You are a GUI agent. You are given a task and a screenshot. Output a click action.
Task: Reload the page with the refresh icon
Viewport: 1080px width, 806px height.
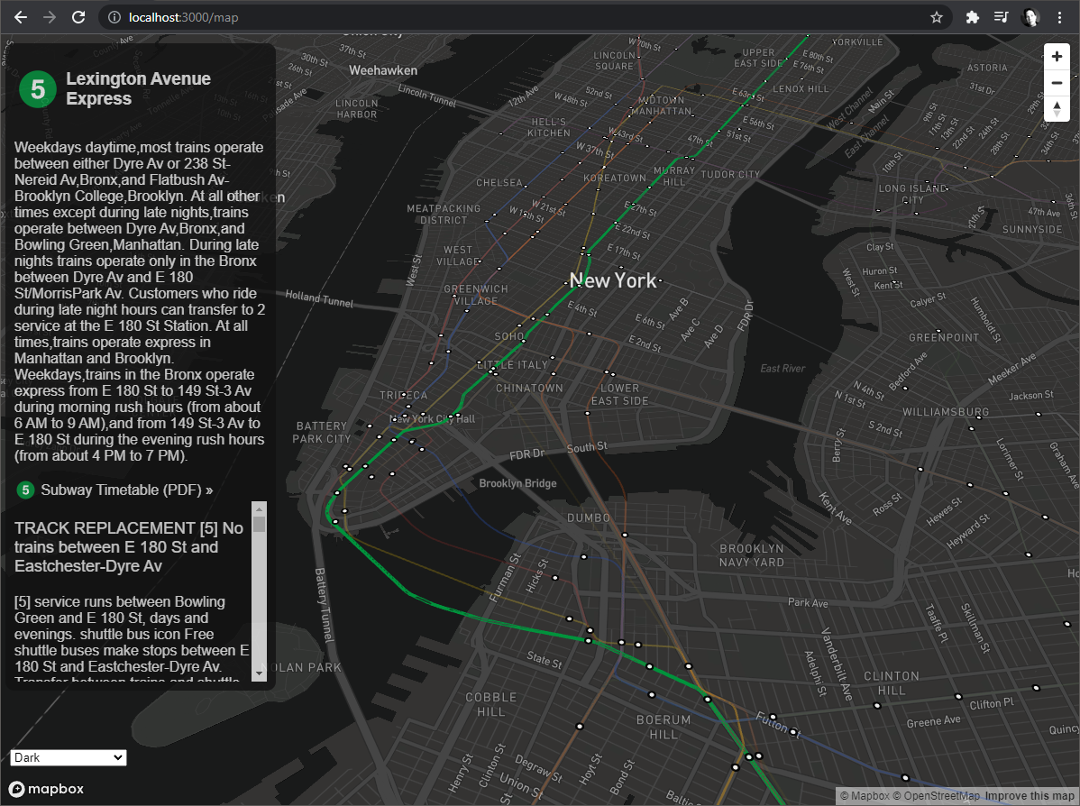click(x=78, y=17)
